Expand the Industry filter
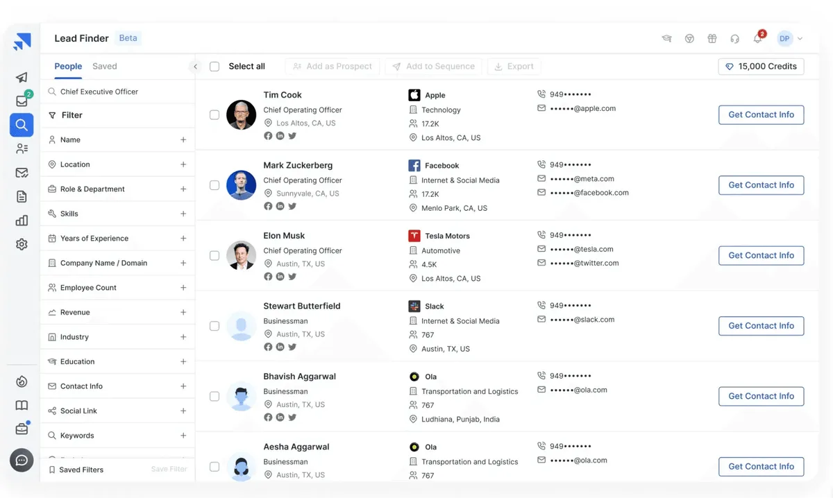 (x=183, y=337)
